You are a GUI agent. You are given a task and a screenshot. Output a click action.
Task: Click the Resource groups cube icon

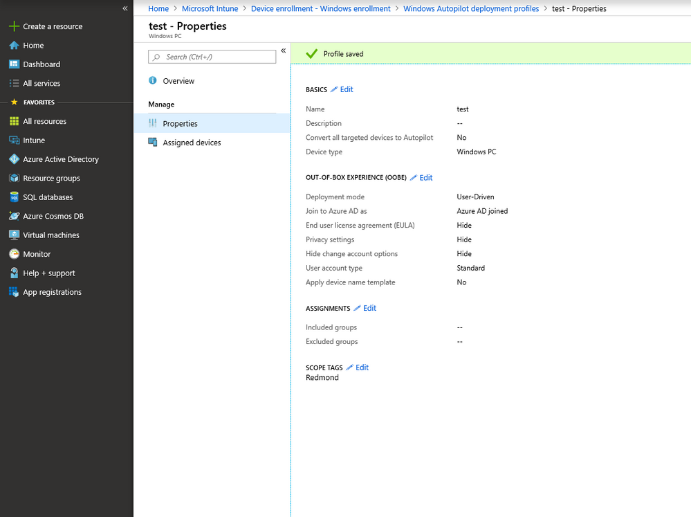14,178
